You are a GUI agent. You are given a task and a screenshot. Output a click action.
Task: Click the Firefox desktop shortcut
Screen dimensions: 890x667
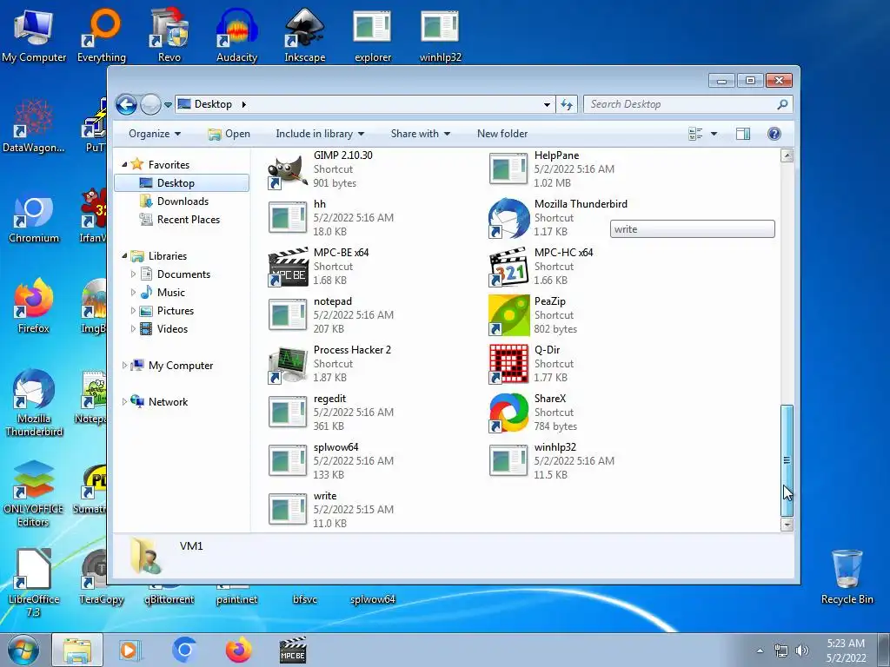(34, 307)
